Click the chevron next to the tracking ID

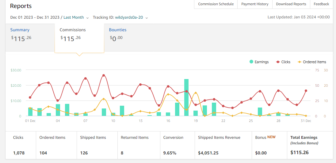[147, 18]
